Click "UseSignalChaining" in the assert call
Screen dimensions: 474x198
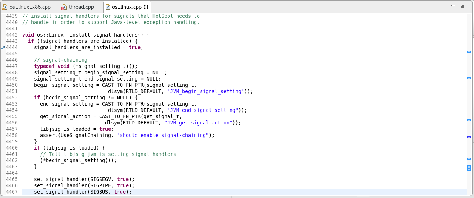pyautogui.click(x=86, y=136)
